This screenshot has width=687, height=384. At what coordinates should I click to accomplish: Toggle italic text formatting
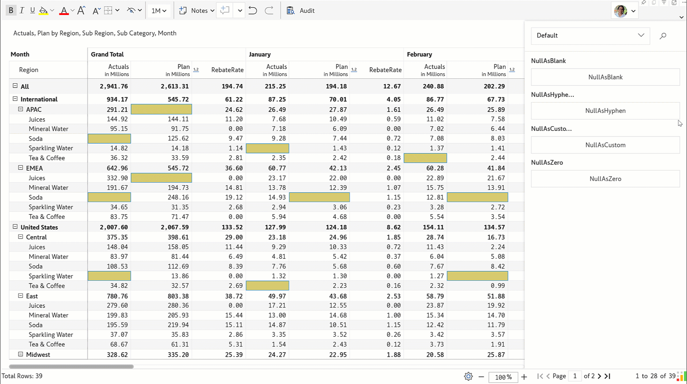(22, 10)
